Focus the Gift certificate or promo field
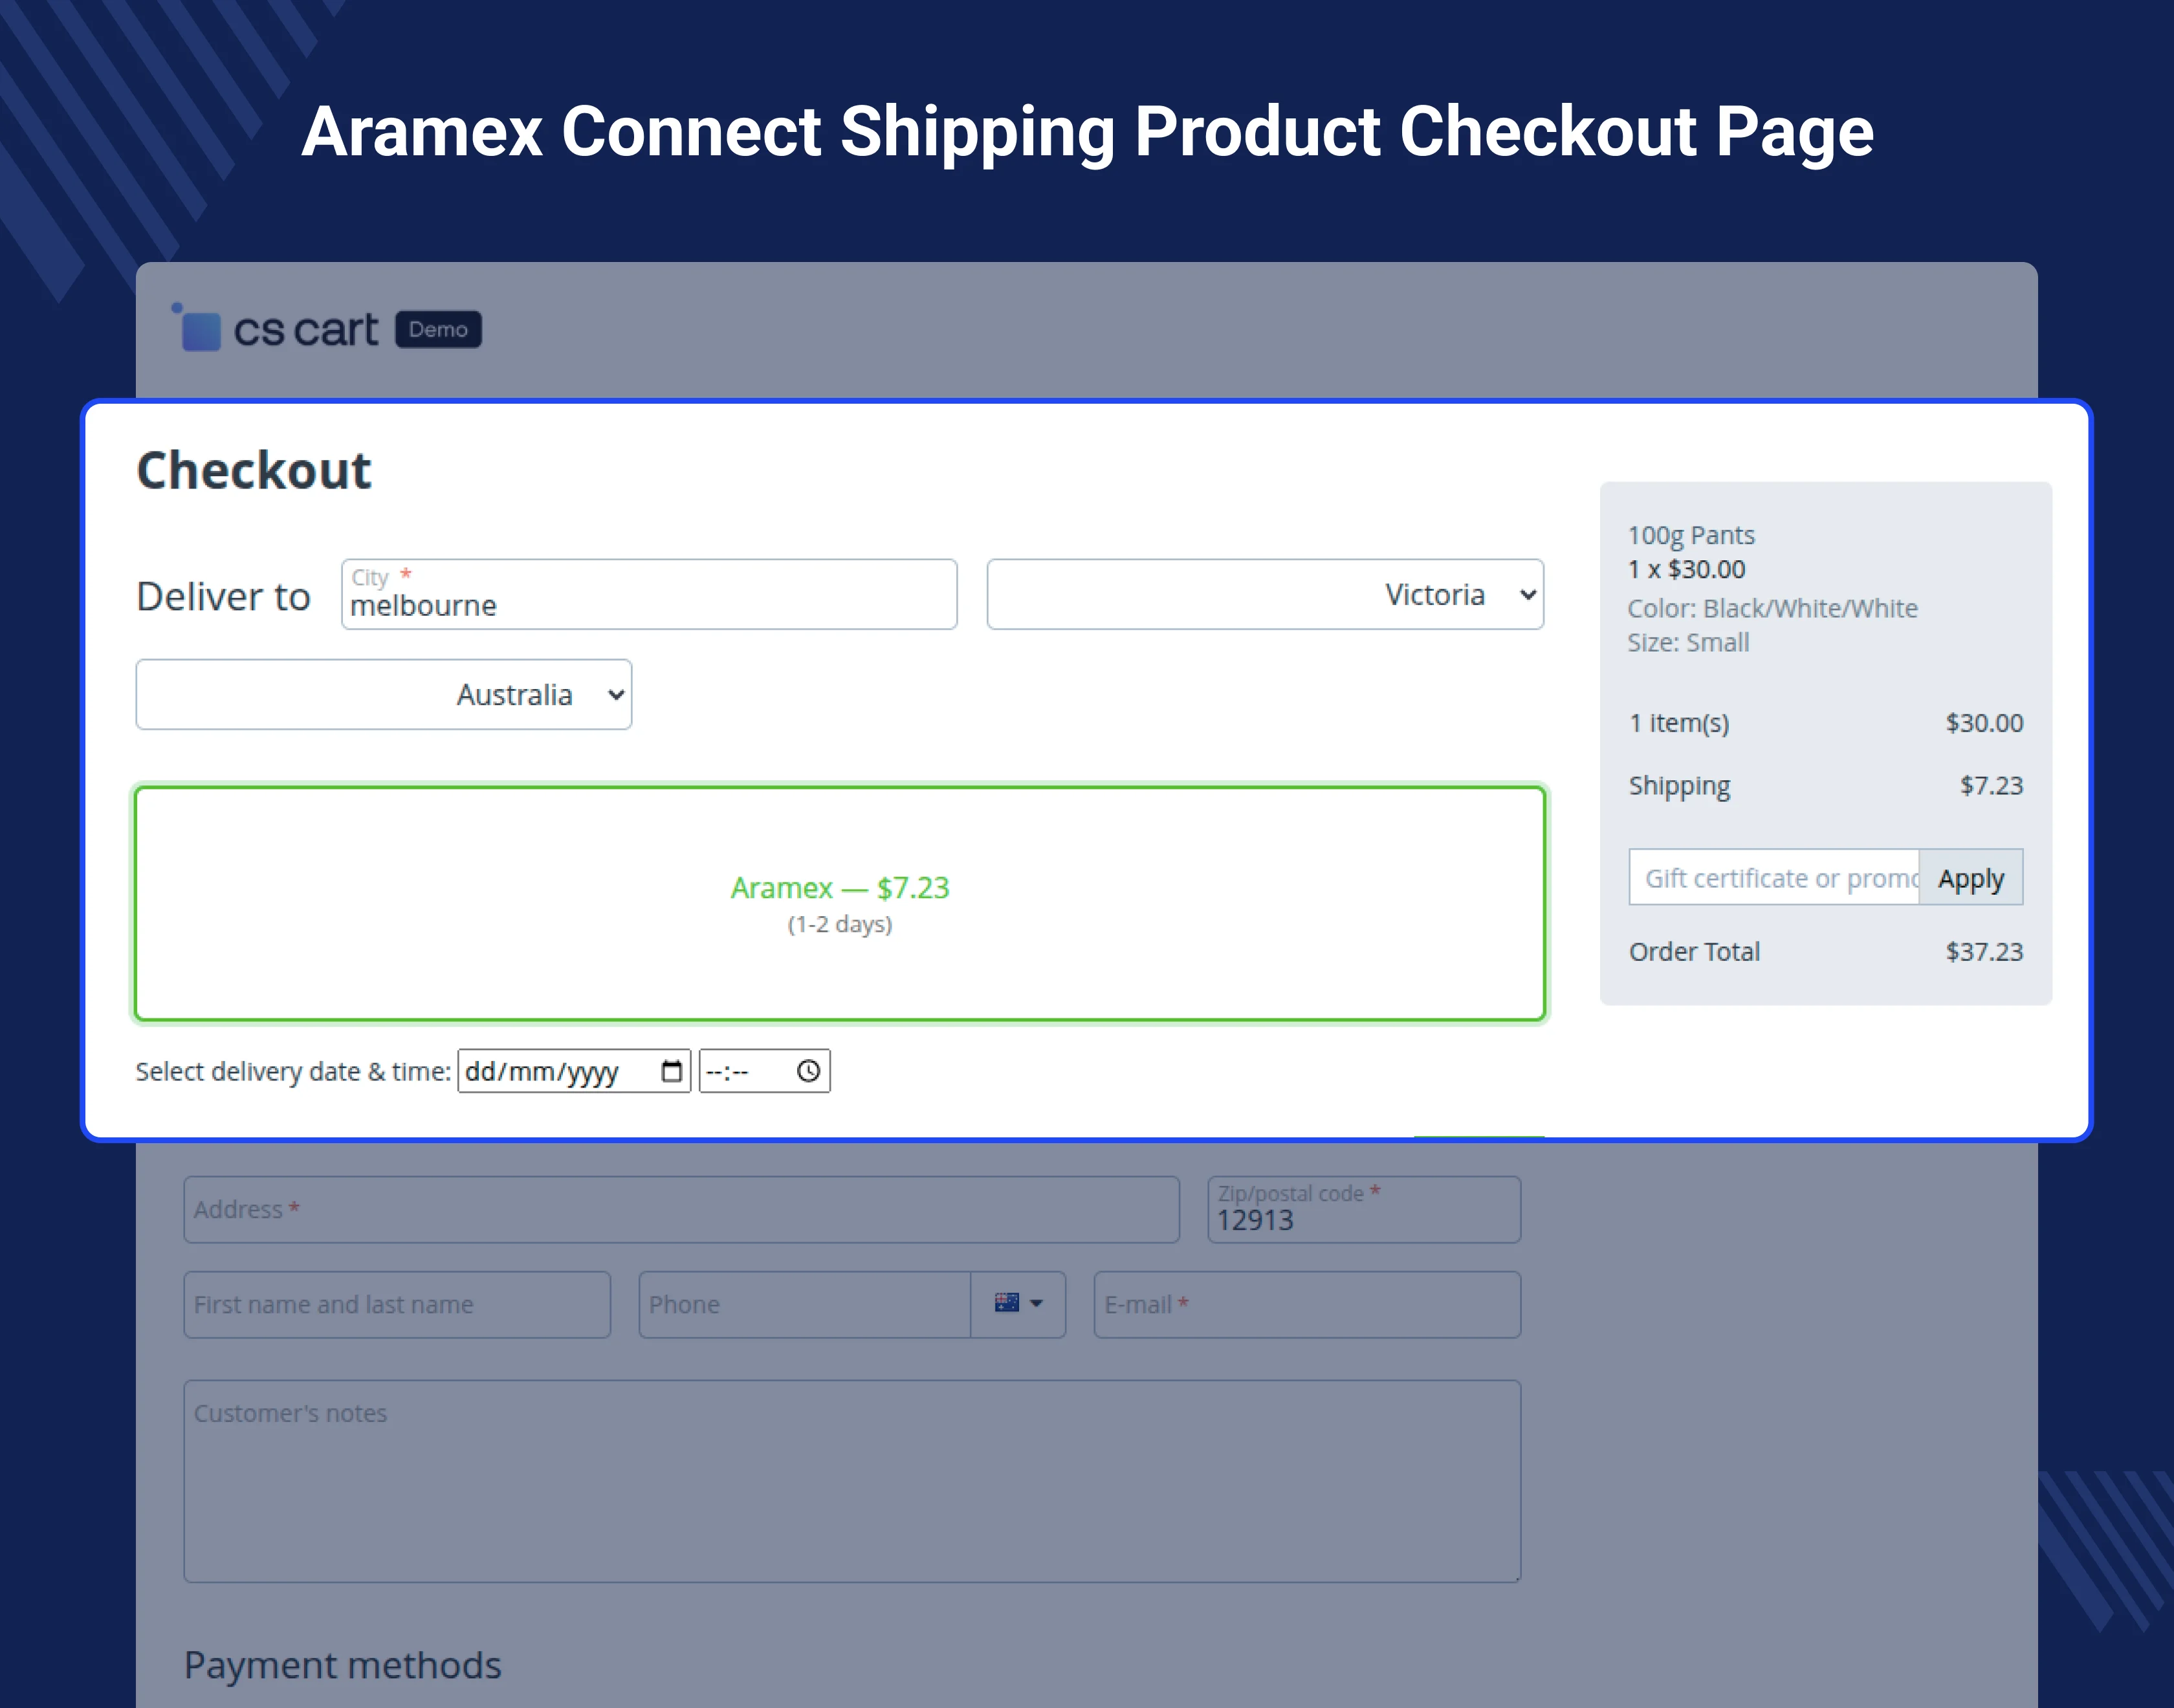The image size is (2174, 1708). (1773, 878)
